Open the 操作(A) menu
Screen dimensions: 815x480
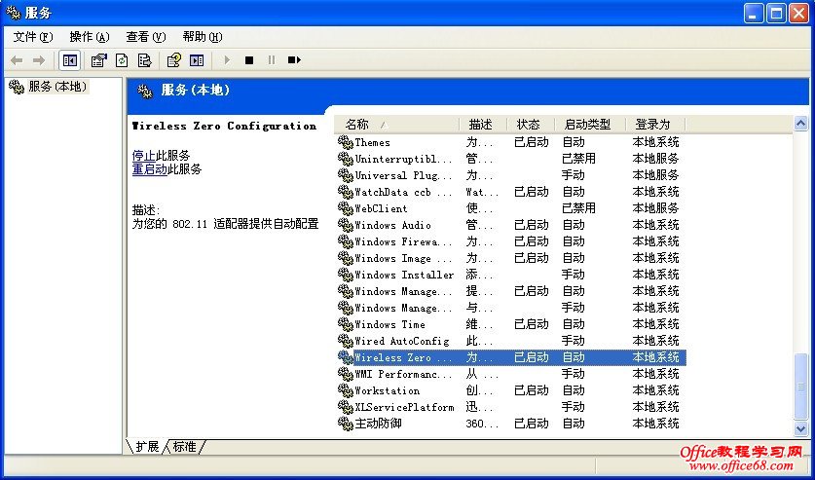[90, 37]
